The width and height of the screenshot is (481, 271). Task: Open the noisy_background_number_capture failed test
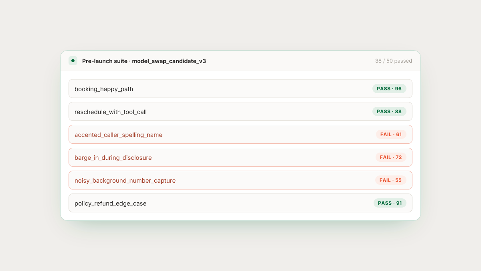(240, 180)
